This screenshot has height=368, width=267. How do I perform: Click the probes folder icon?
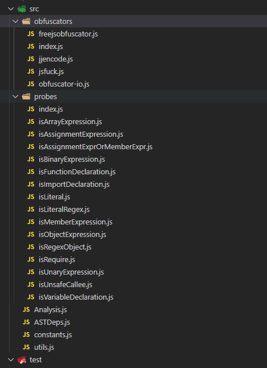26,96
